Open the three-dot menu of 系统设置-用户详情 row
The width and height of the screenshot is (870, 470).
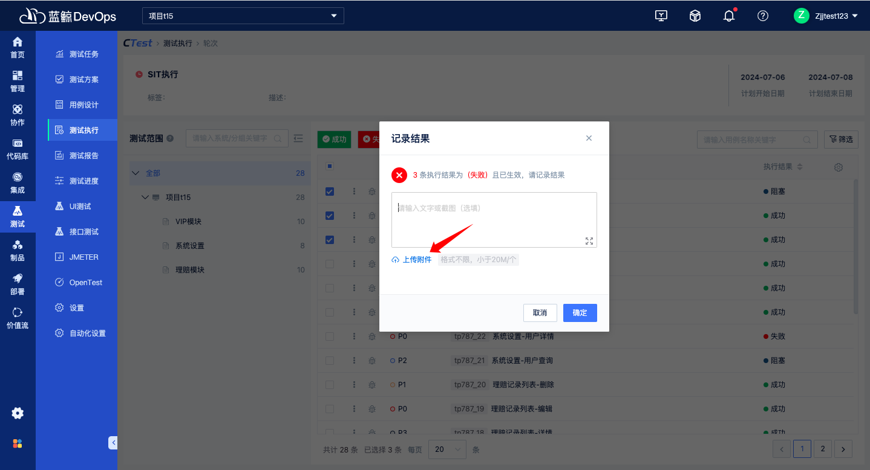(355, 336)
